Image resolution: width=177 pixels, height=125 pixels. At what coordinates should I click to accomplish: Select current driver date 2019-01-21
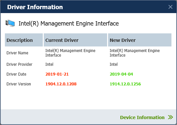tap(57, 74)
